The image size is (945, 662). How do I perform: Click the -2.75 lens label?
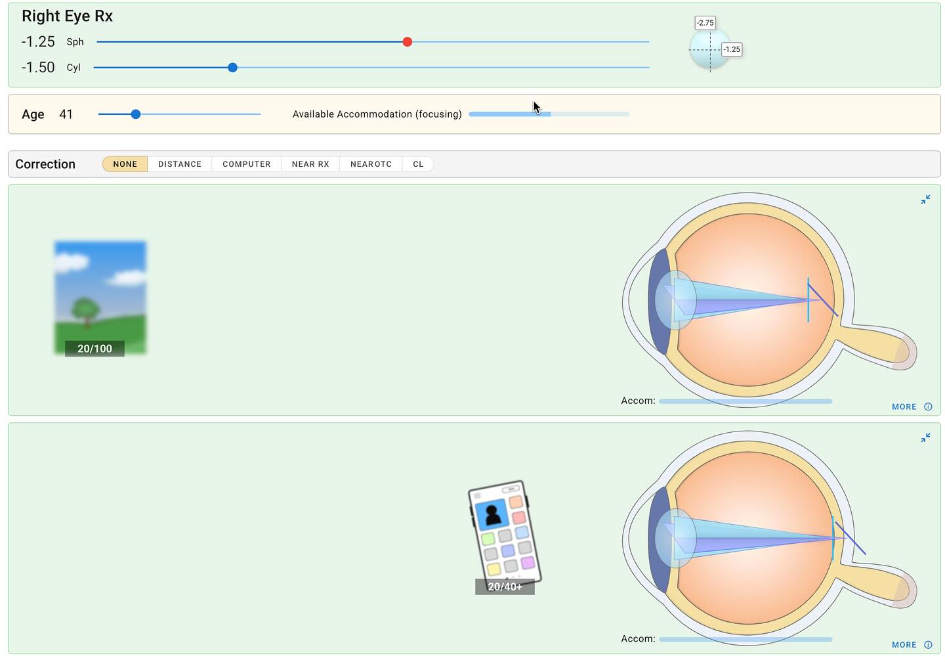pyautogui.click(x=705, y=23)
